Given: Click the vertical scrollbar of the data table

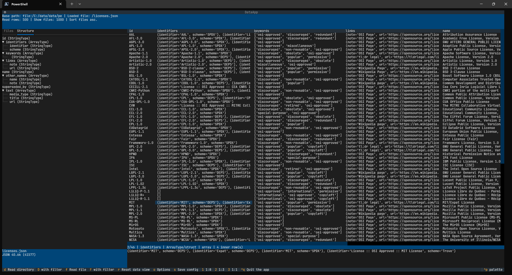Looking at the screenshot, I should [x=502, y=96].
